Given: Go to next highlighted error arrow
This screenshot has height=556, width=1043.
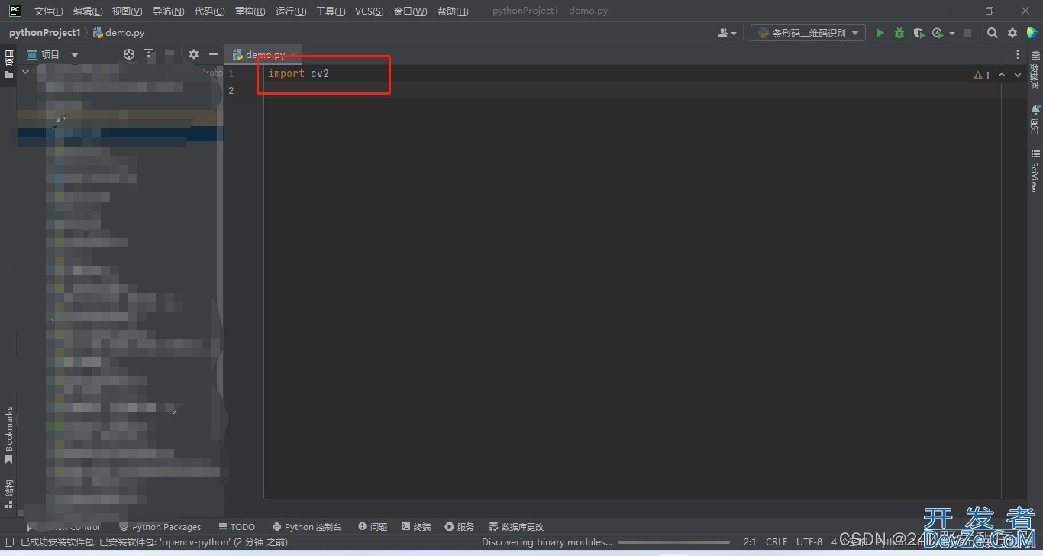Looking at the screenshot, I should pyautogui.click(x=1018, y=75).
